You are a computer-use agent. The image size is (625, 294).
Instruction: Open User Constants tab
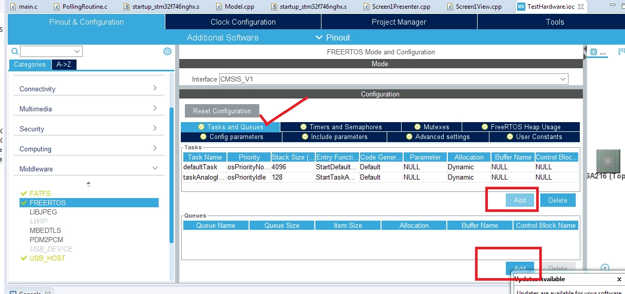pos(534,137)
